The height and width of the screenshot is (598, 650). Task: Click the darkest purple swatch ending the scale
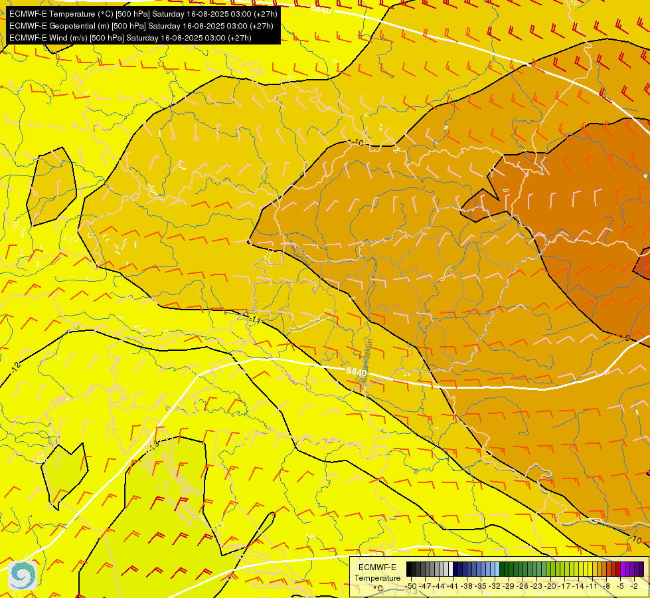pyautogui.click(x=642, y=569)
